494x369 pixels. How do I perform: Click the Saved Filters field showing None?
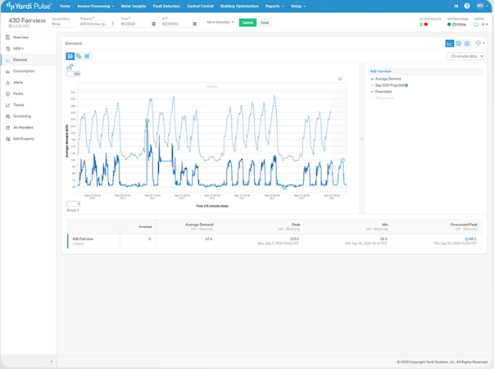[63, 24]
